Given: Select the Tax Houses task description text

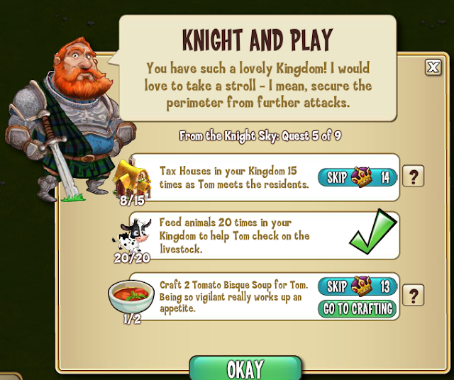Looking at the screenshot, I should click(x=234, y=177).
